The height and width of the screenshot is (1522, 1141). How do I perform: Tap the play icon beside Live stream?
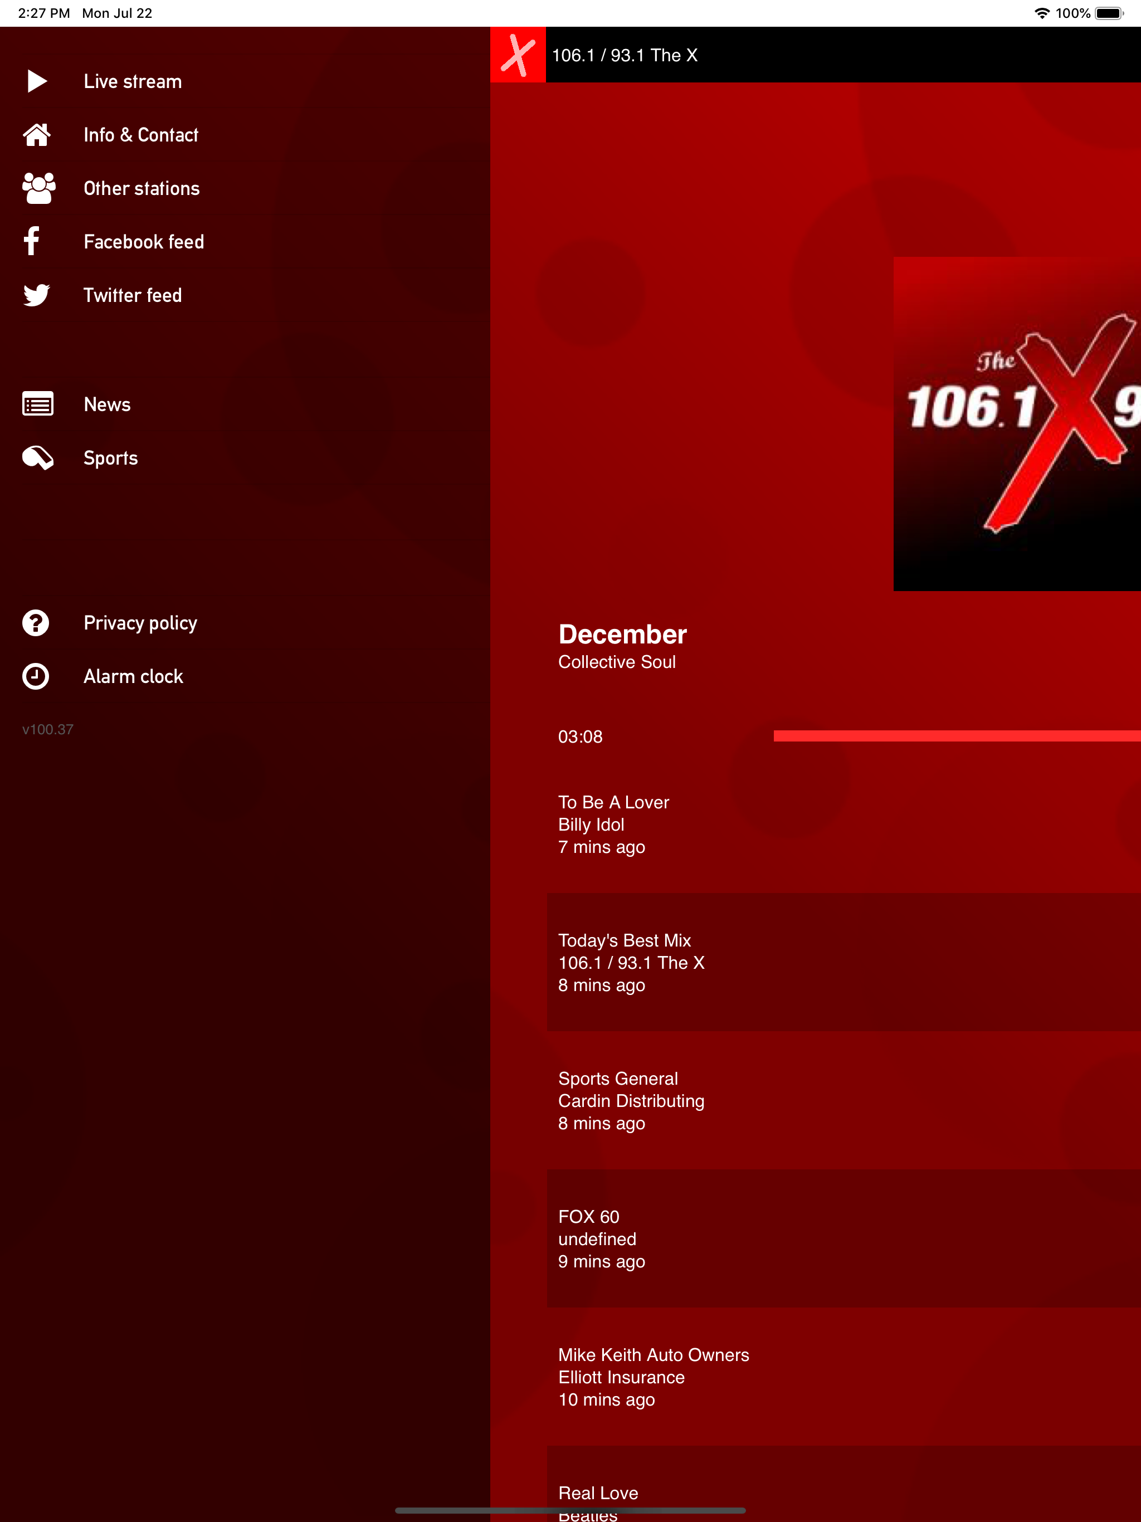click(x=37, y=81)
